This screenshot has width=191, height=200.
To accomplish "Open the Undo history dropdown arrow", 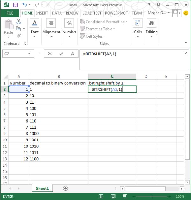I will click(30, 5).
